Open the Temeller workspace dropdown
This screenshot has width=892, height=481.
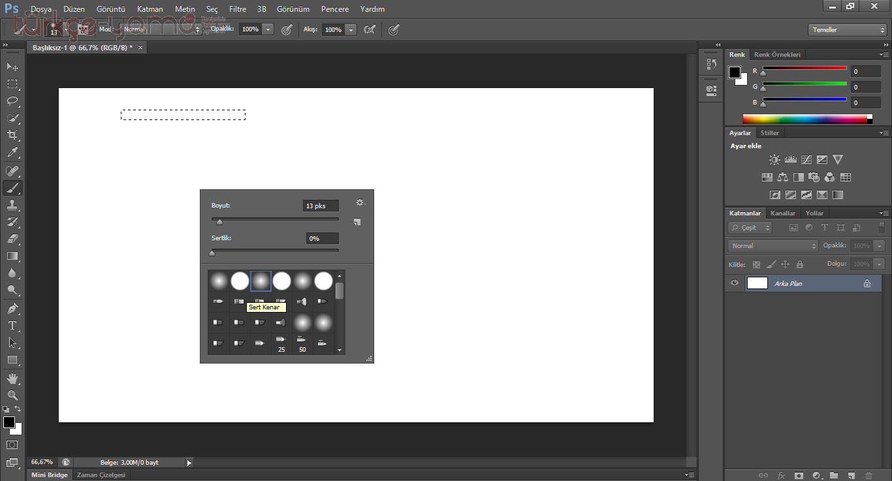tap(847, 30)
